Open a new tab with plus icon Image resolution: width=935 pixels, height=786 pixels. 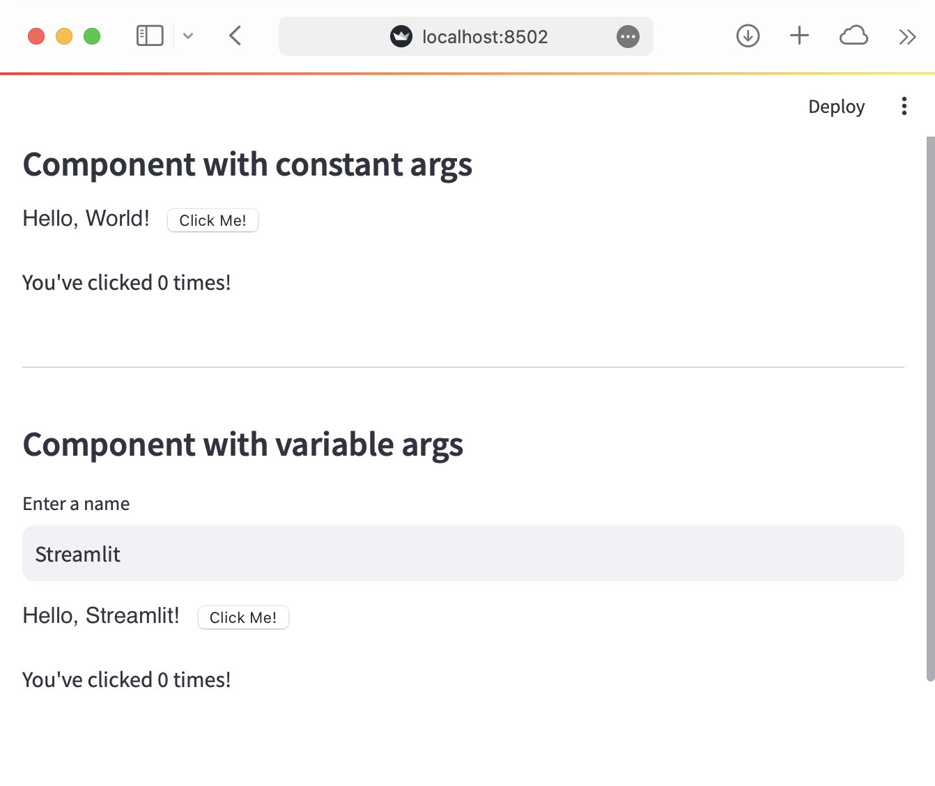click(x=799, y=36)
